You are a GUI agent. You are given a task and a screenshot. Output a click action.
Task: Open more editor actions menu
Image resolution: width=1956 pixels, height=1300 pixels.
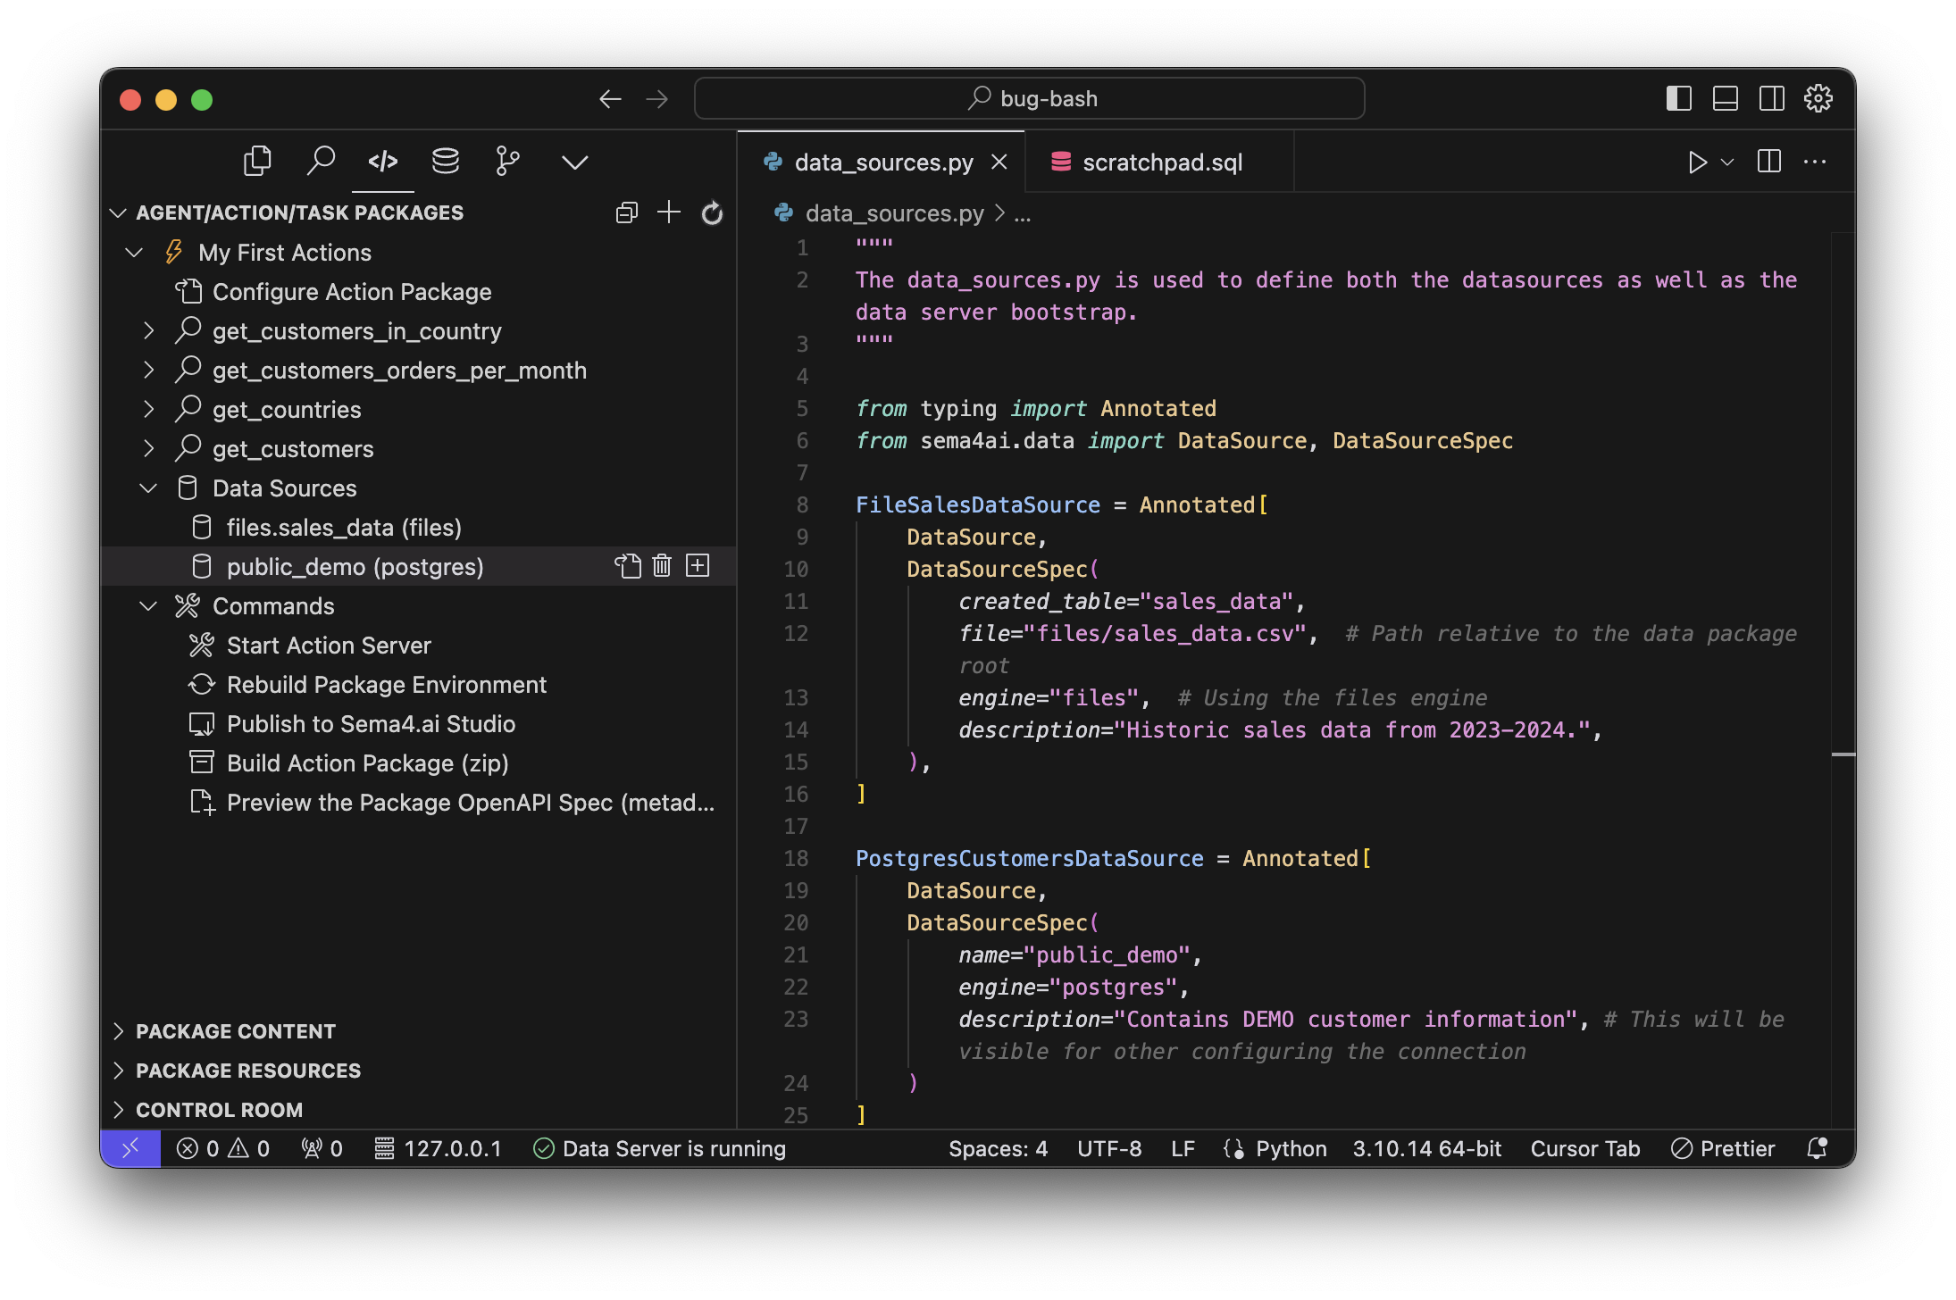1815,162
